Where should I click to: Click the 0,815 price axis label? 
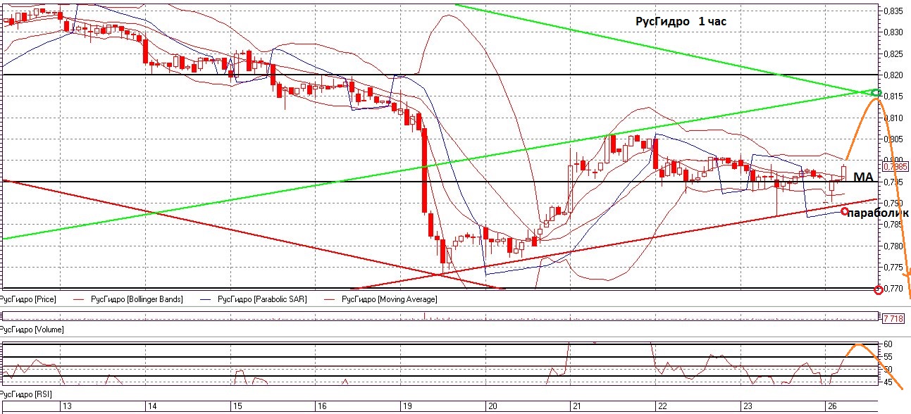click(894, 96)
